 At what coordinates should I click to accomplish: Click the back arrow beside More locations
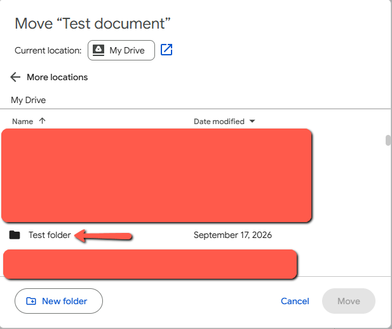[15, 77]
